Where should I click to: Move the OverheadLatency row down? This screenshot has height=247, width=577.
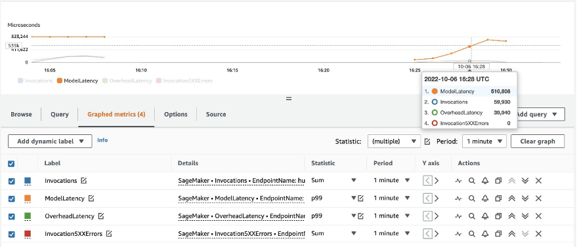[x=525, y=216]
